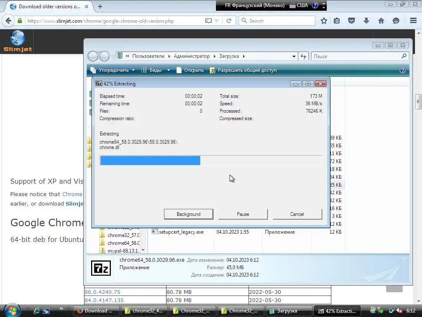Click the Pocket icon in Firefox toolbar
The width and height of the screenshot is (422, 317).
[x=352, y=21]
